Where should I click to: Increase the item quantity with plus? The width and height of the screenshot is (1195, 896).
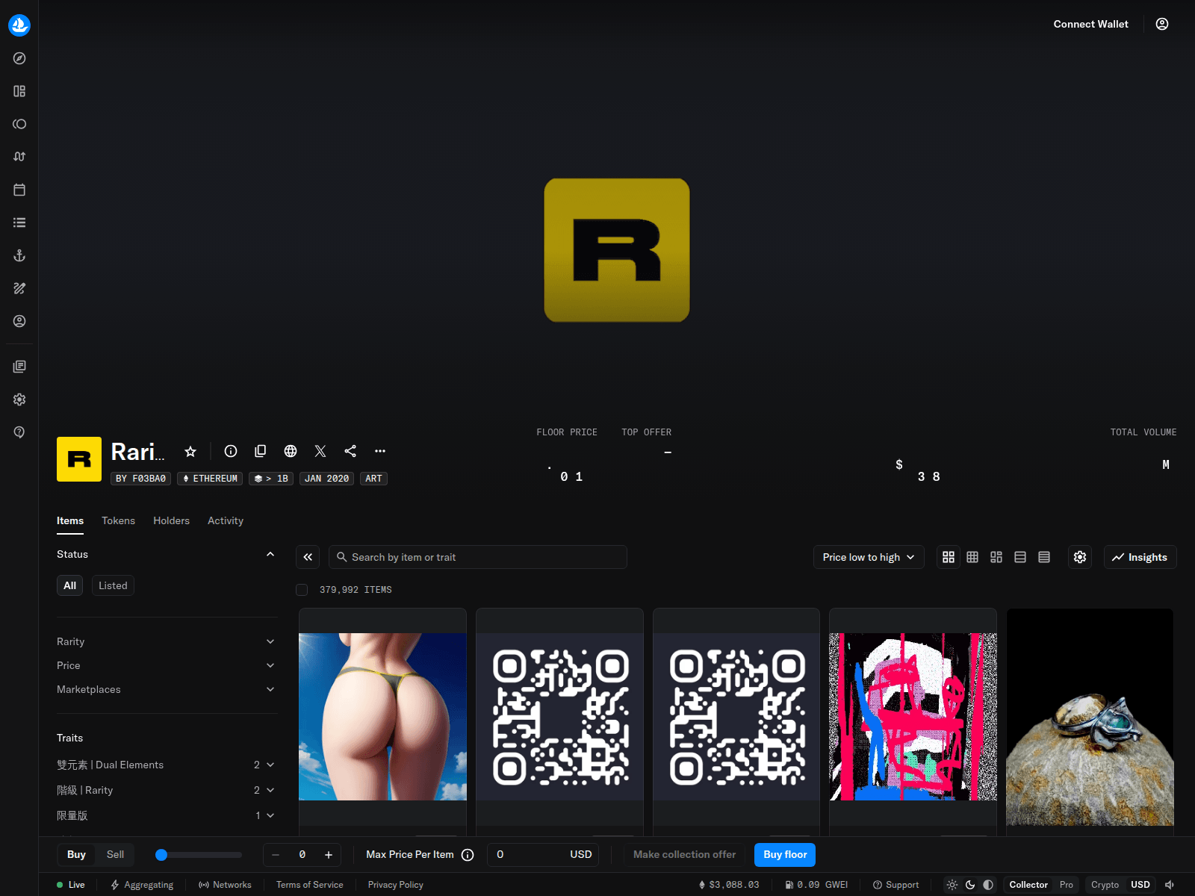click(x=329, y=855)
